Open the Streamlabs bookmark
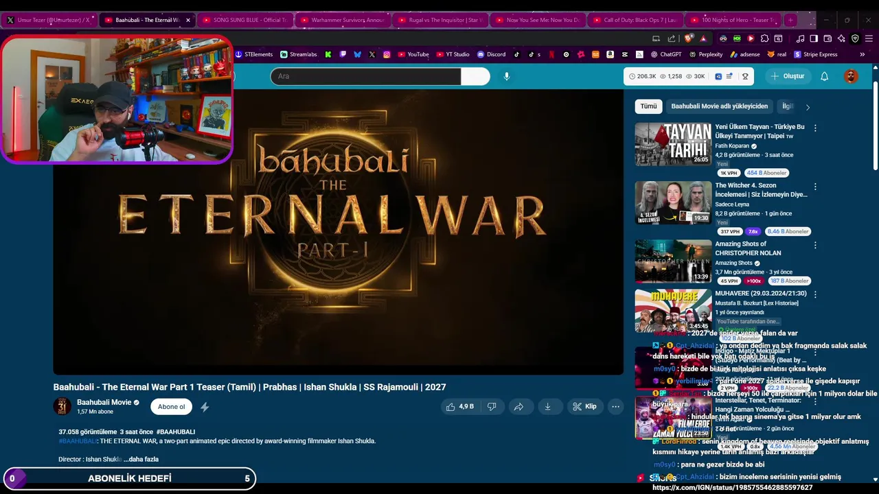Screen dimensions: 879x494 (299, 54)
